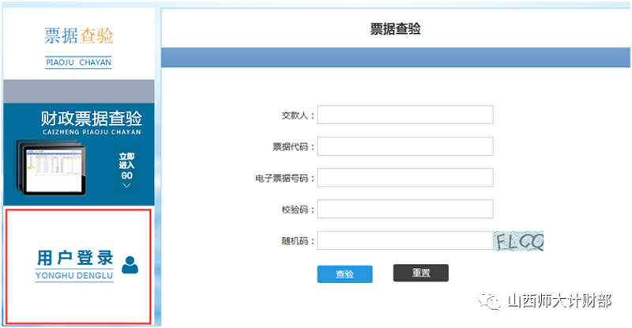Click the 校验码 input field

point(405,209)
